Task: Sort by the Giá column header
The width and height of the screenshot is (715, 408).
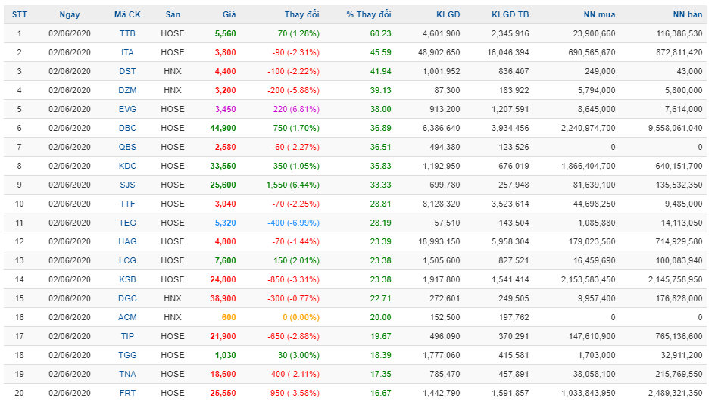Action: coord(229,15)
